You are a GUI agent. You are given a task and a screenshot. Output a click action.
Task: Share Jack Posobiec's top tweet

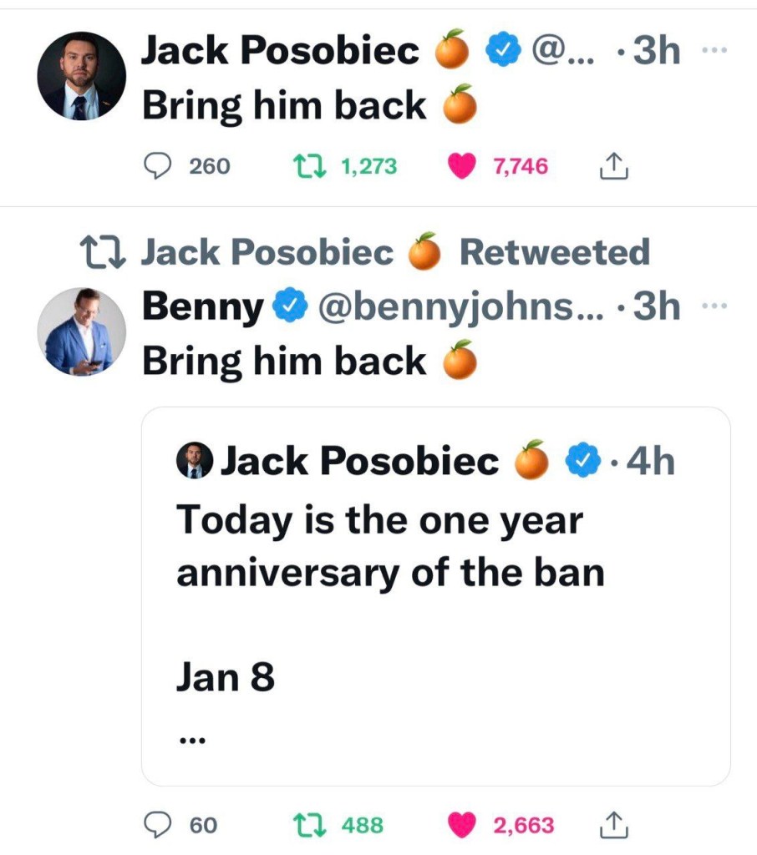point(614,166)
